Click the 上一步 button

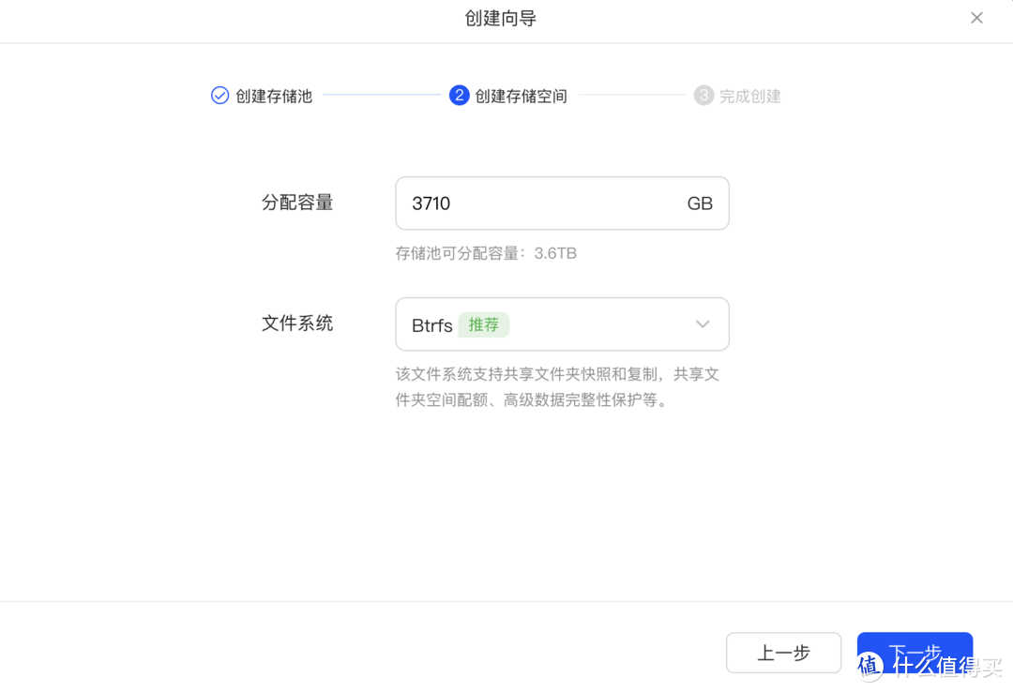pyautogui.click(x=783, y=653)
